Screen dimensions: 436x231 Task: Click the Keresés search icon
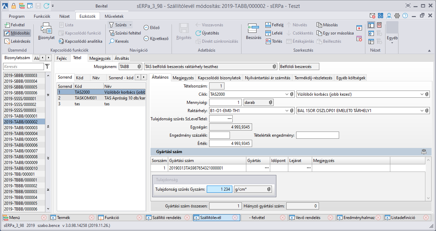(112, 41)
